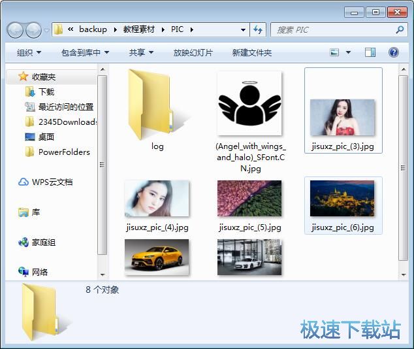Click the search magnifier icon
The width and height of the screenshot is (414, 349).
click(400, 29)
